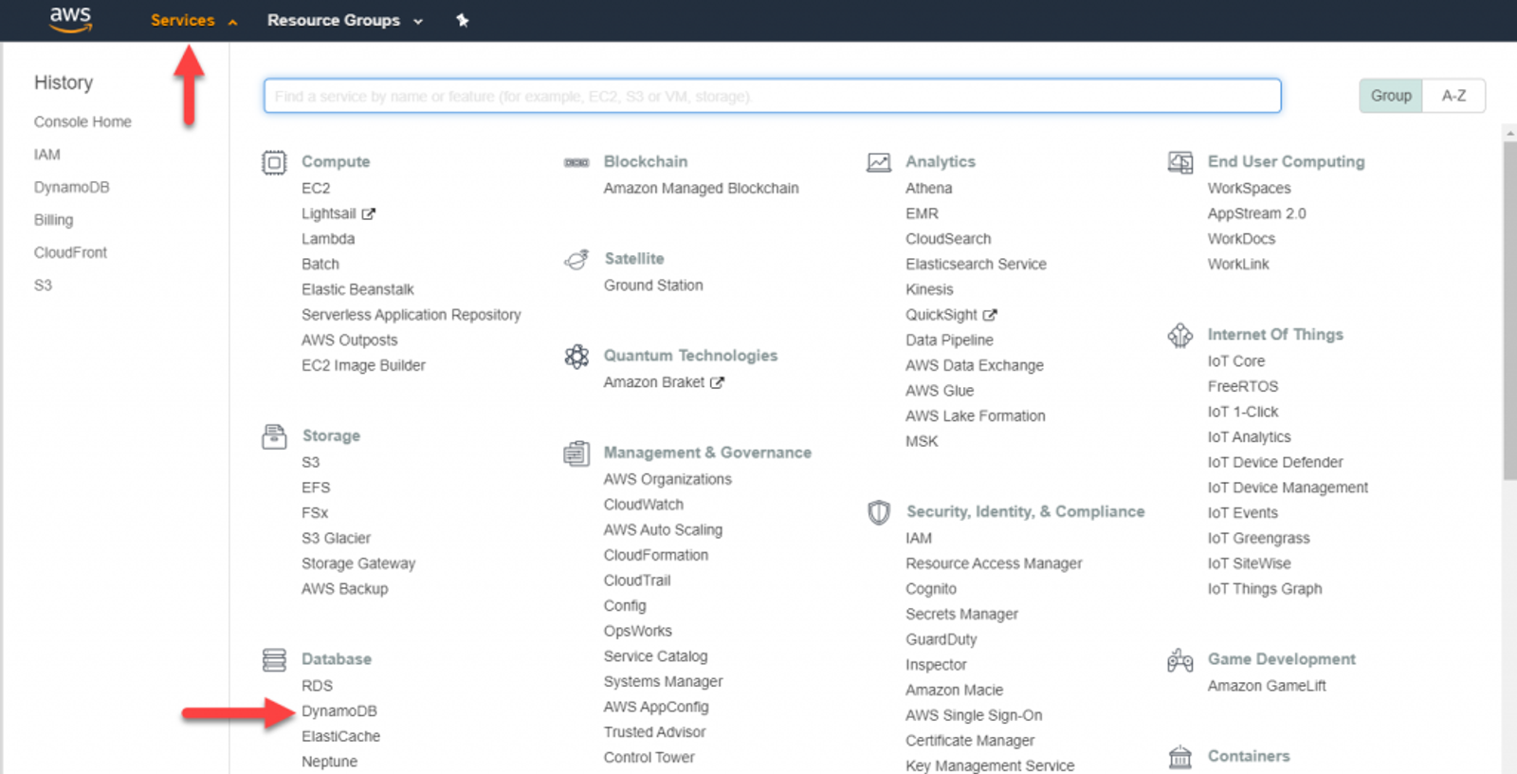The width and height of the screenshot is (1517, 774).
Task: Open Athena under Analytics
Action: [x=928, y=189]
